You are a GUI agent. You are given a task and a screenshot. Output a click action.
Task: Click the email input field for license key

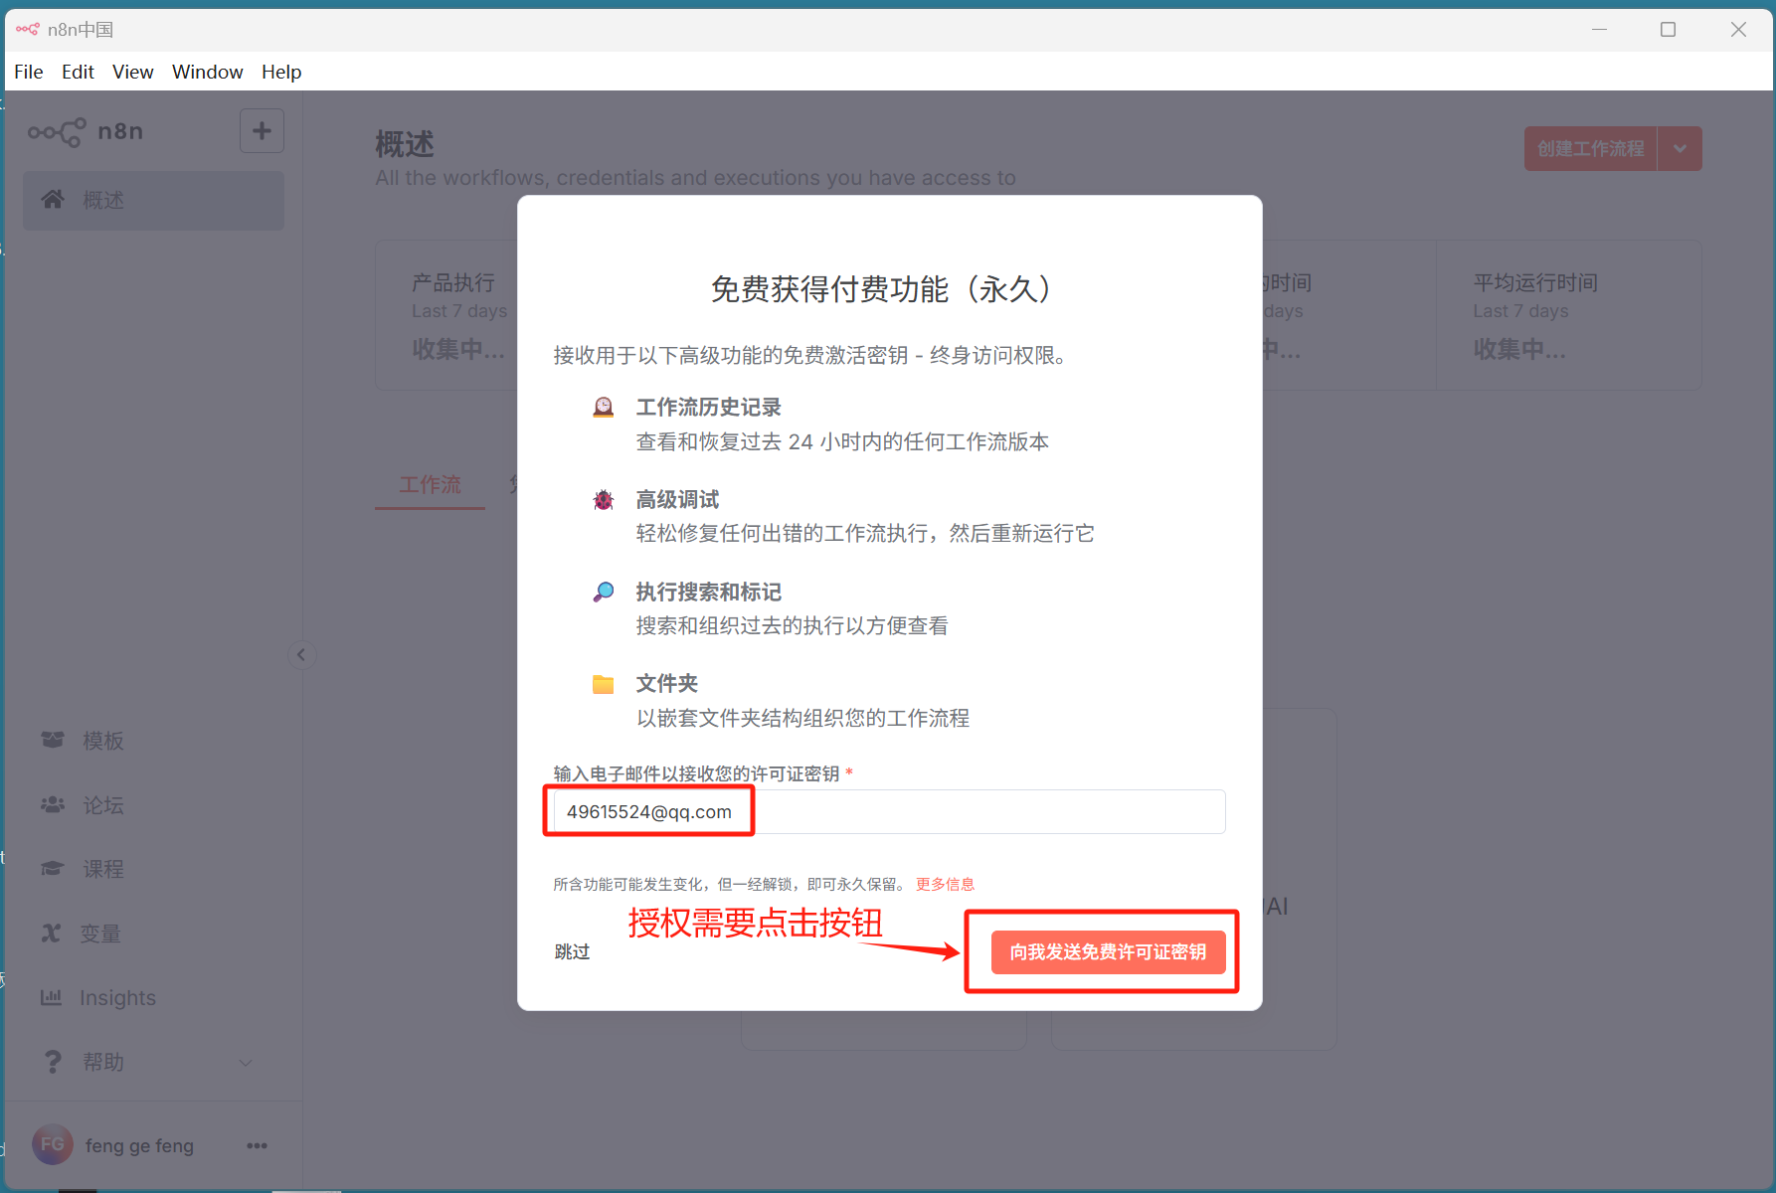(x=889, y=811)
